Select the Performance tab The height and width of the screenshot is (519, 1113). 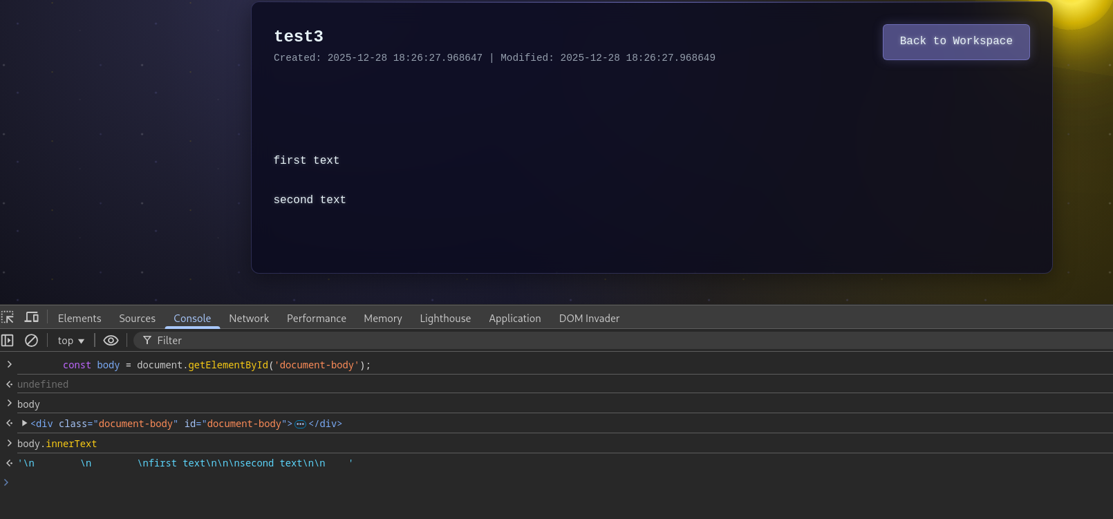pos(317,319)
